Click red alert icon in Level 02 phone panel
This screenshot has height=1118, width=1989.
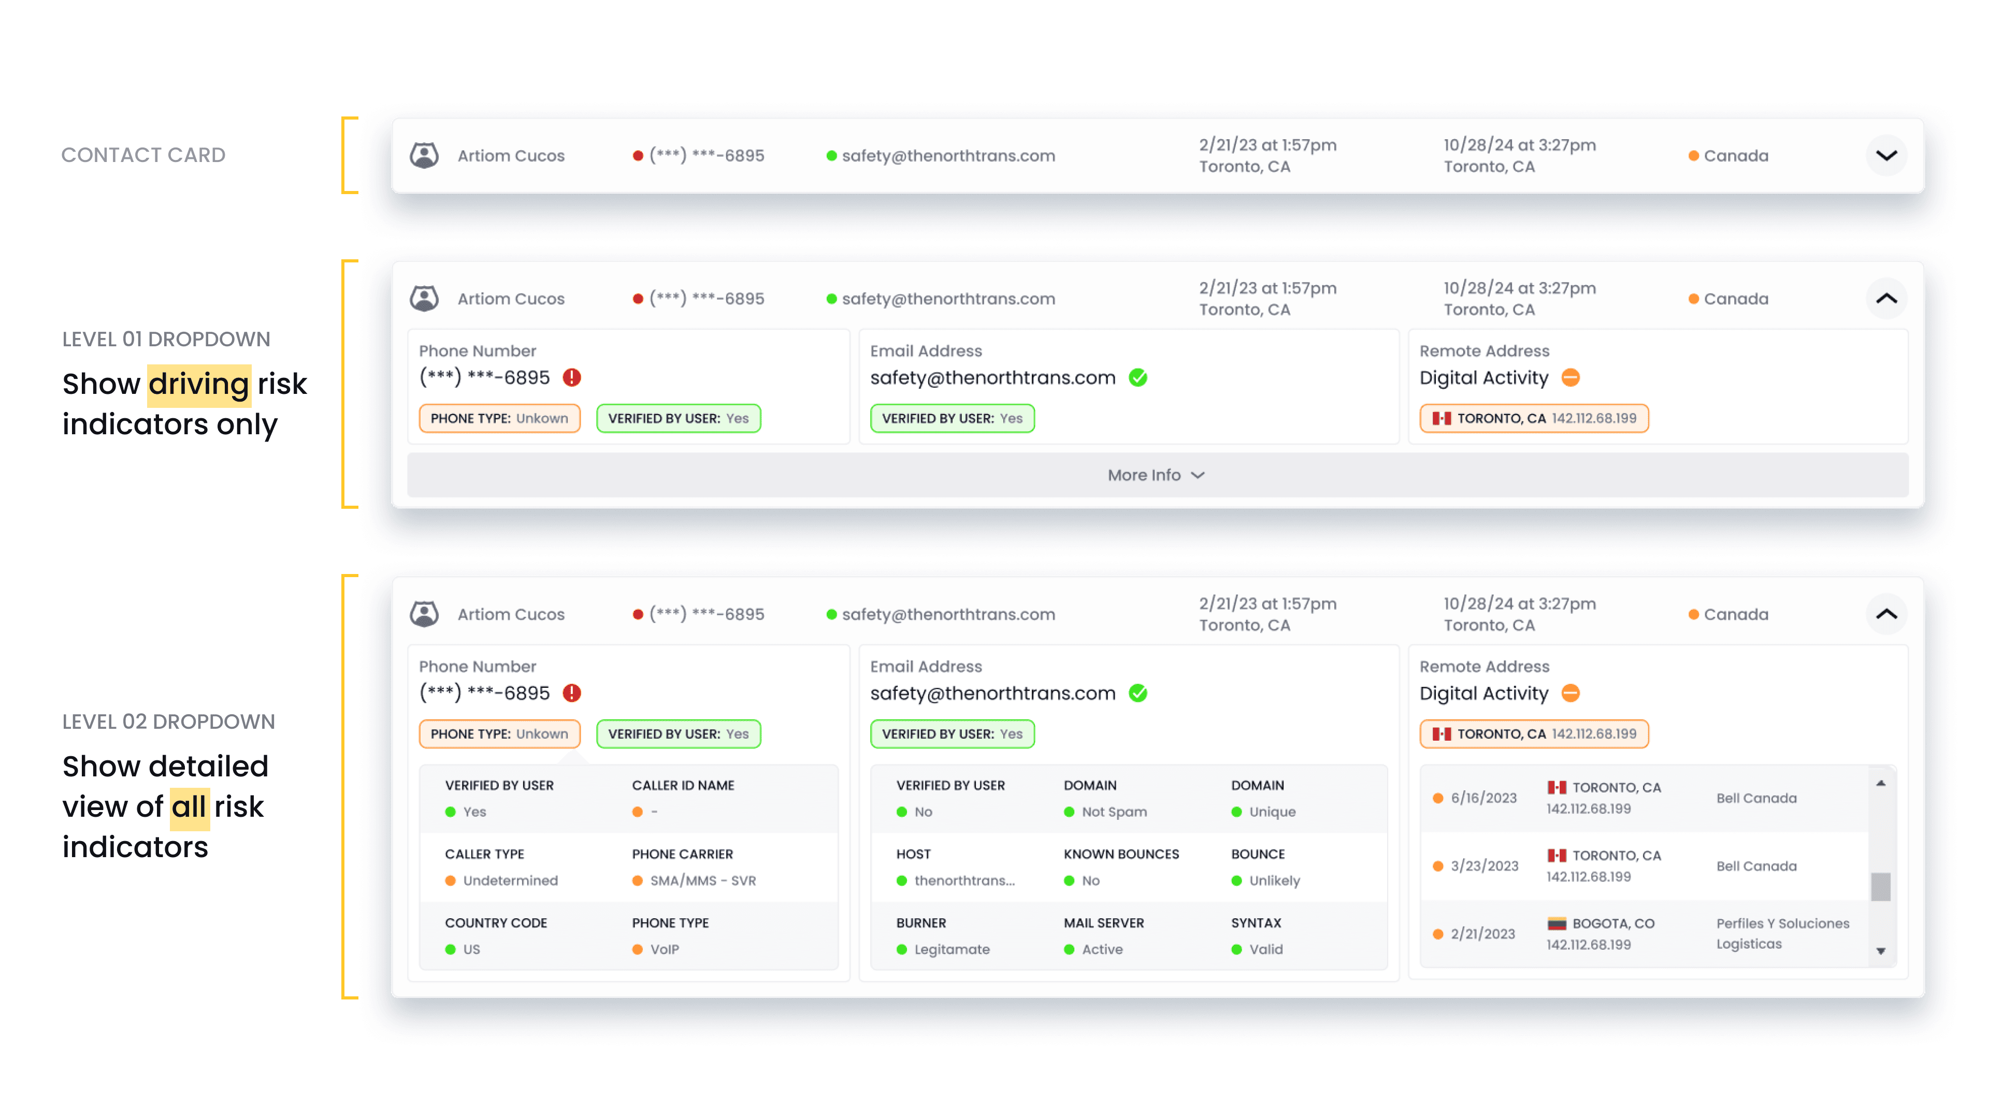click(571, 693)
